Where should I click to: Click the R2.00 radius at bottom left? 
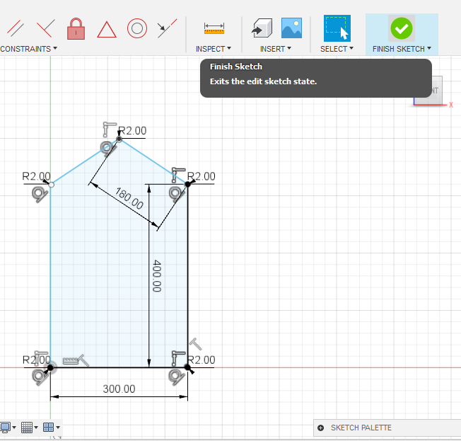pyautogui.click(x=36, y=360)
